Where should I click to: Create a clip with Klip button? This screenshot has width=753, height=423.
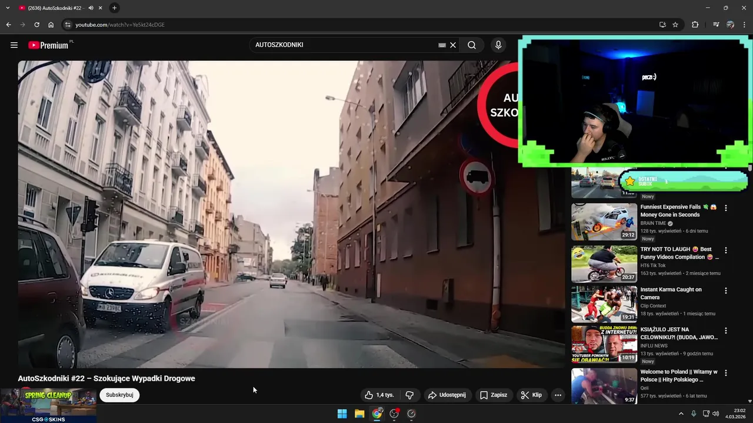pyautogui.click(x=531, y=395)
